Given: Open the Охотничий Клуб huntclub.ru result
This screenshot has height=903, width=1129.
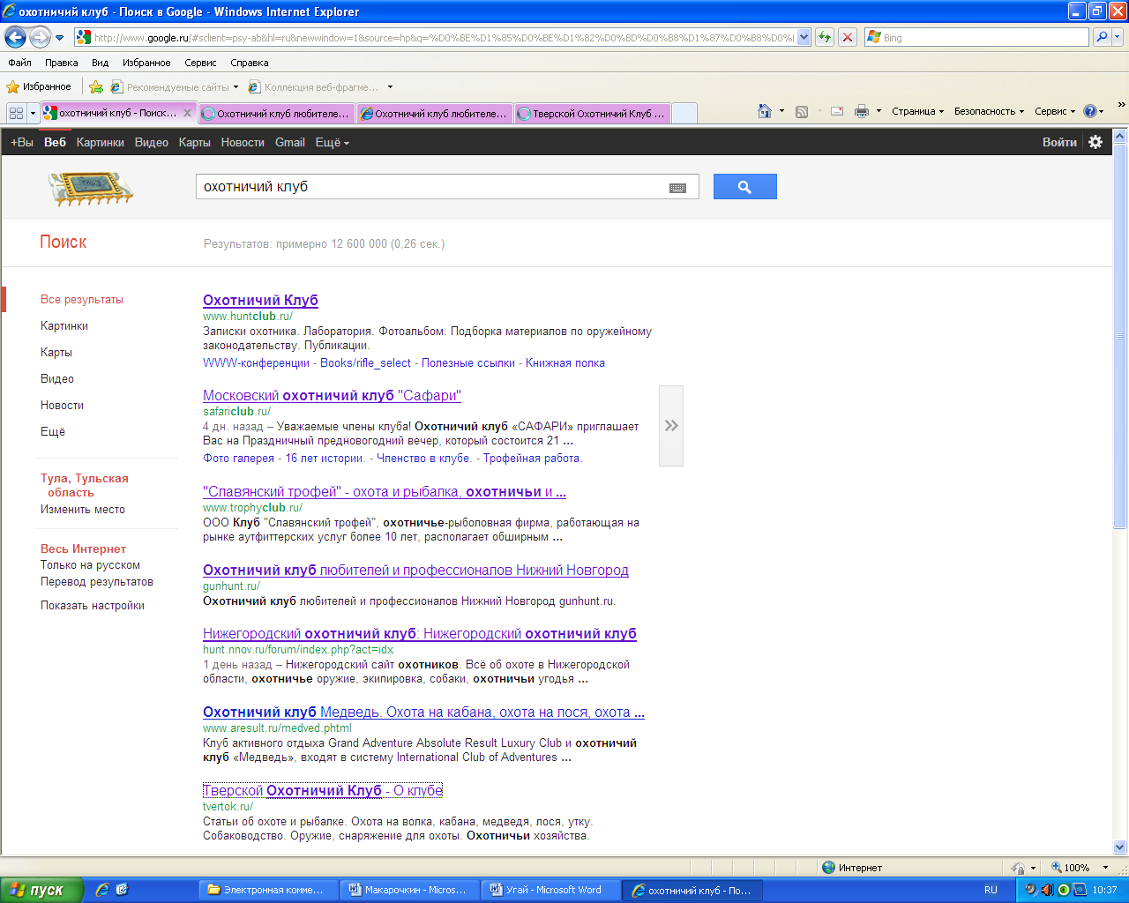Looking at the screenshot, I should [x=260, y=300].
